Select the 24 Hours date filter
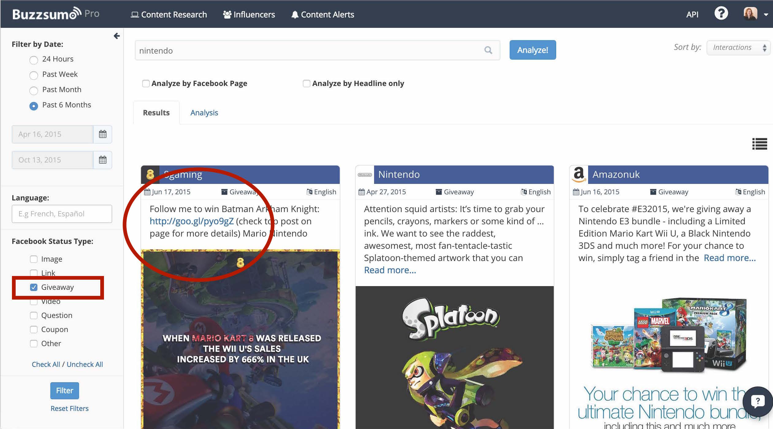This screenshot has height=429, width=773. [x=33, y=60]
